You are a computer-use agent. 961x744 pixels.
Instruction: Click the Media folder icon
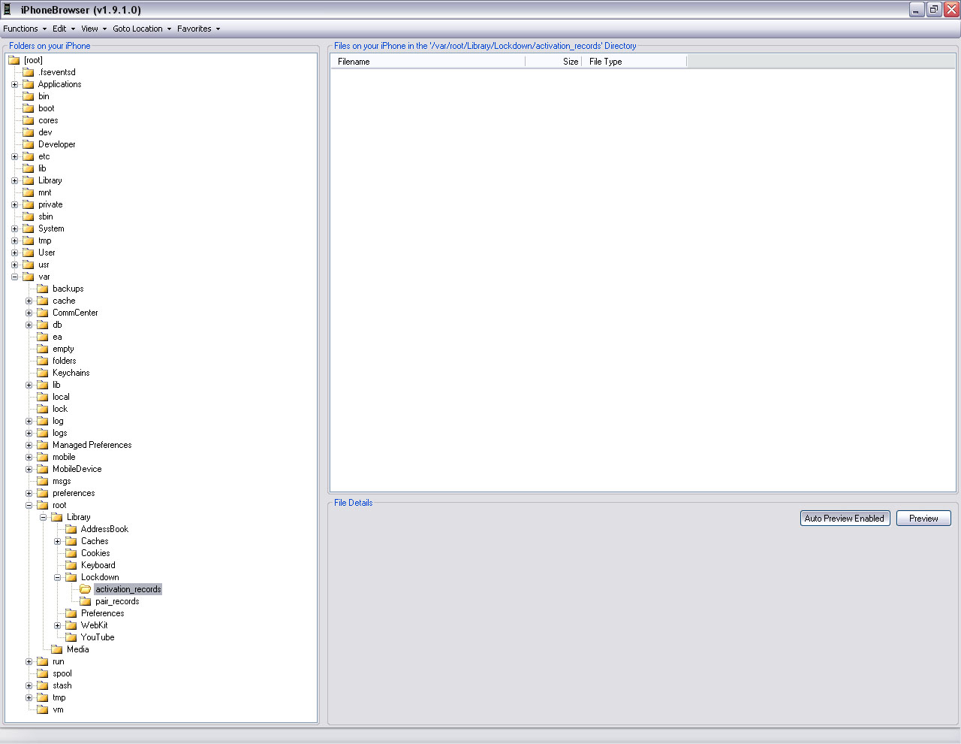pyautogui.click(x=57, y=649)
